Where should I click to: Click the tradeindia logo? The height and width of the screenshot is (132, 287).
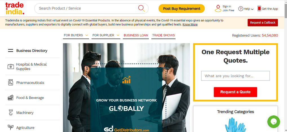pyautogui.click(x=15, y=8)
